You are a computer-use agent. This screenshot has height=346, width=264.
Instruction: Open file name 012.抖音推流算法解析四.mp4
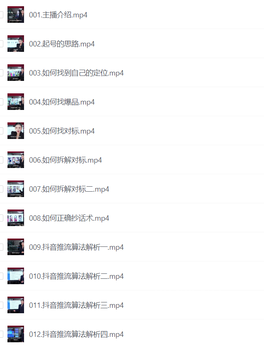[76, 334]
